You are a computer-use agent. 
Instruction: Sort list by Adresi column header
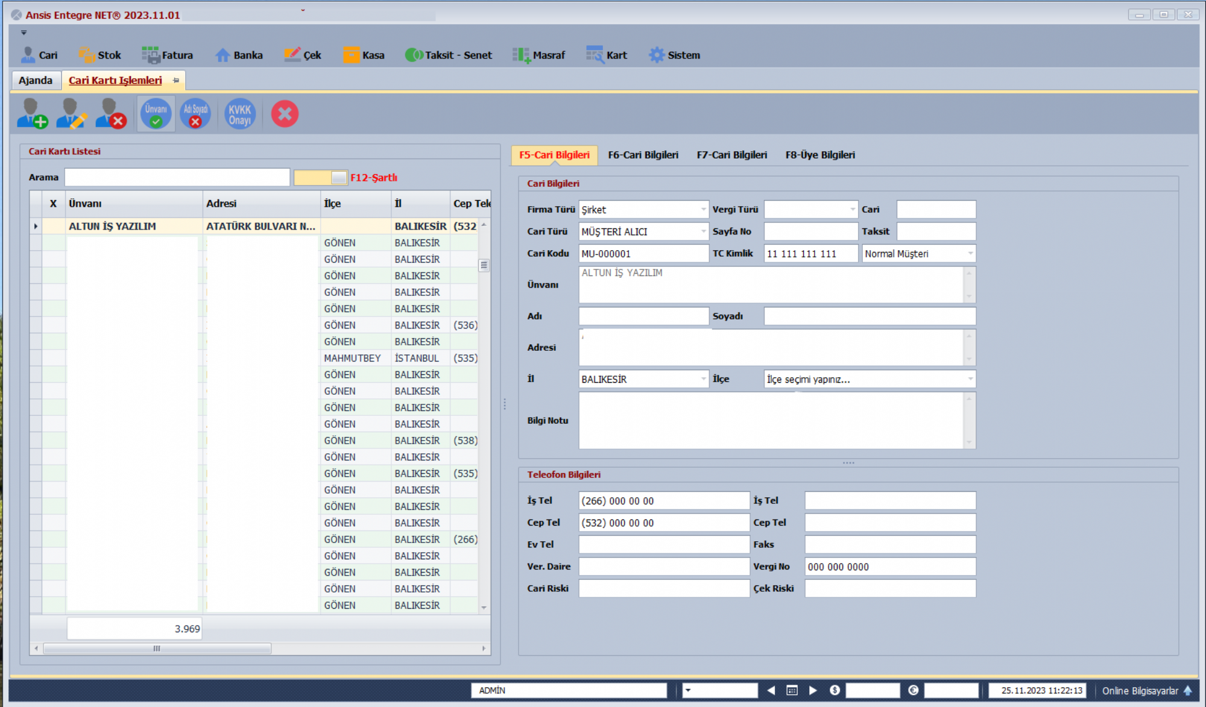click(x=261, y=204)
